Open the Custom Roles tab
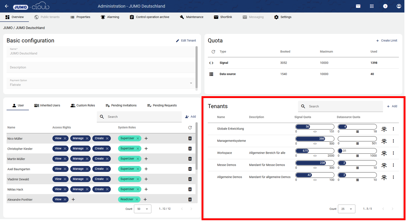The image size is (406, 221). 83,105
